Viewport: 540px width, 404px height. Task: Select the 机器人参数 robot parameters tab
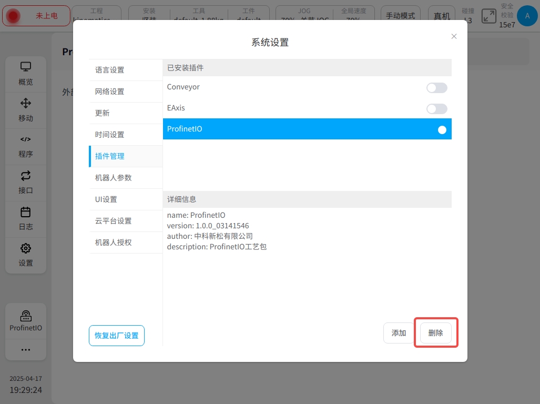[x=114, y=178]
